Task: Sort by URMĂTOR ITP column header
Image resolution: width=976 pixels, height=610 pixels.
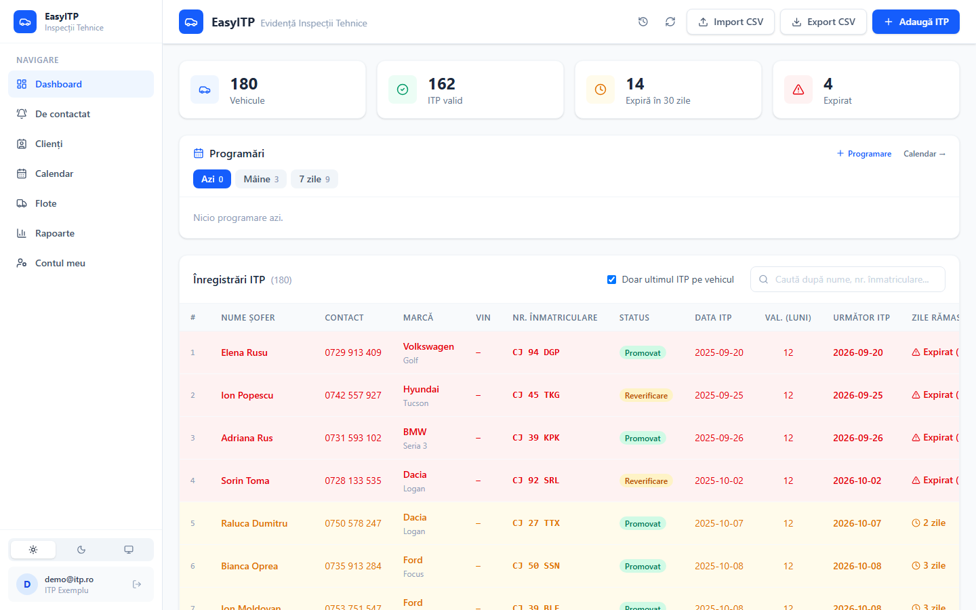Action: tap(861, 317)
